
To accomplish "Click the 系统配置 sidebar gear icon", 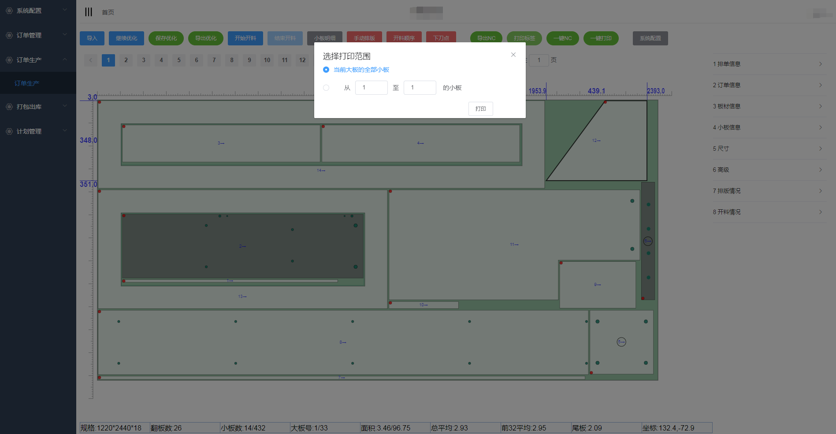I will click(x=9, y=11).
